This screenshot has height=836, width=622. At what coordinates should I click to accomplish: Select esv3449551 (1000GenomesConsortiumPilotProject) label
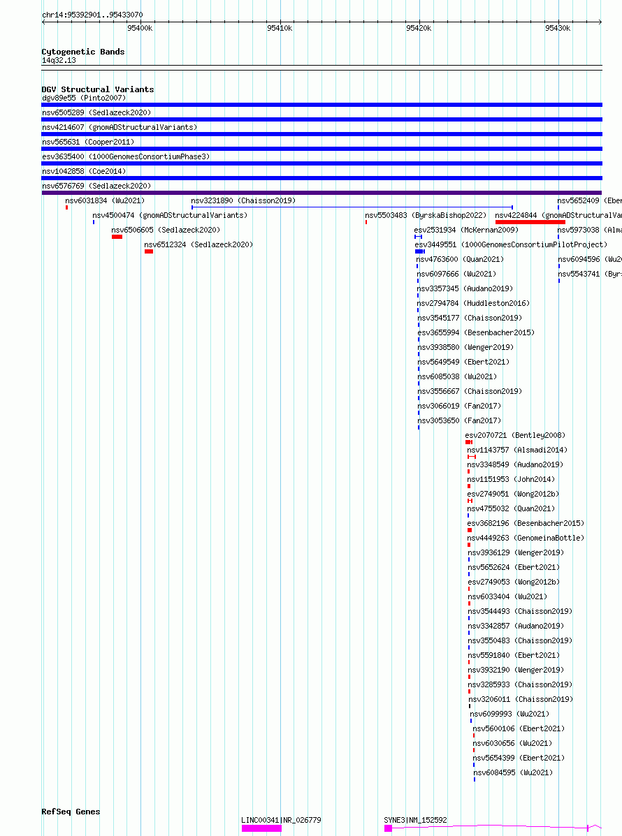(511, 244)
